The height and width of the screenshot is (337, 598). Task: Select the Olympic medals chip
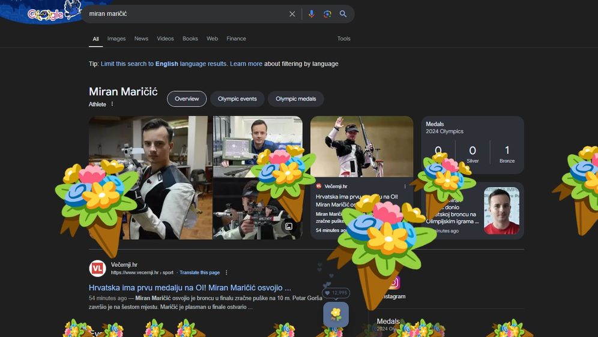pos(295,98)
